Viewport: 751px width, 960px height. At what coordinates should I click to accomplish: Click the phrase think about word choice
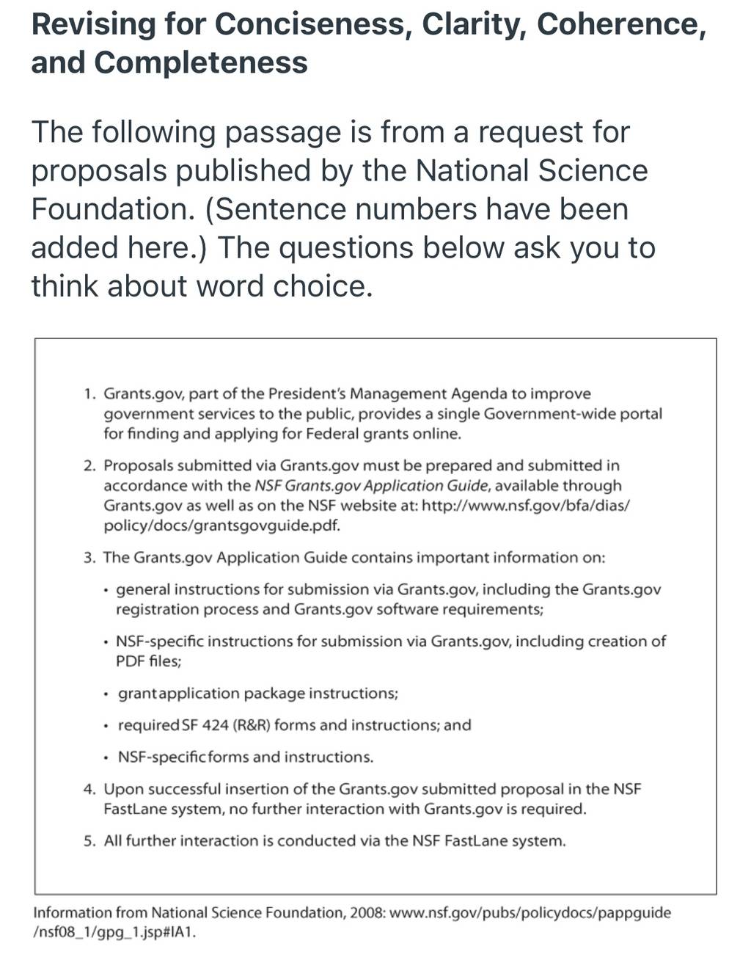click(x=202, y=286)
